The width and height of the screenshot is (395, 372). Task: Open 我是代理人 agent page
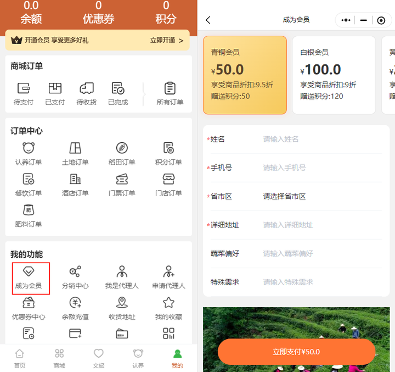pyautogui.click(x=122, y=277)
